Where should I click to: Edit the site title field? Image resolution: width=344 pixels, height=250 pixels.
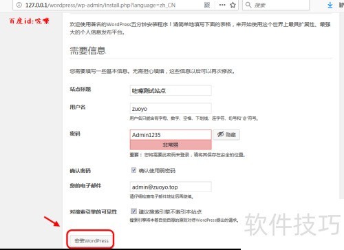171,90
